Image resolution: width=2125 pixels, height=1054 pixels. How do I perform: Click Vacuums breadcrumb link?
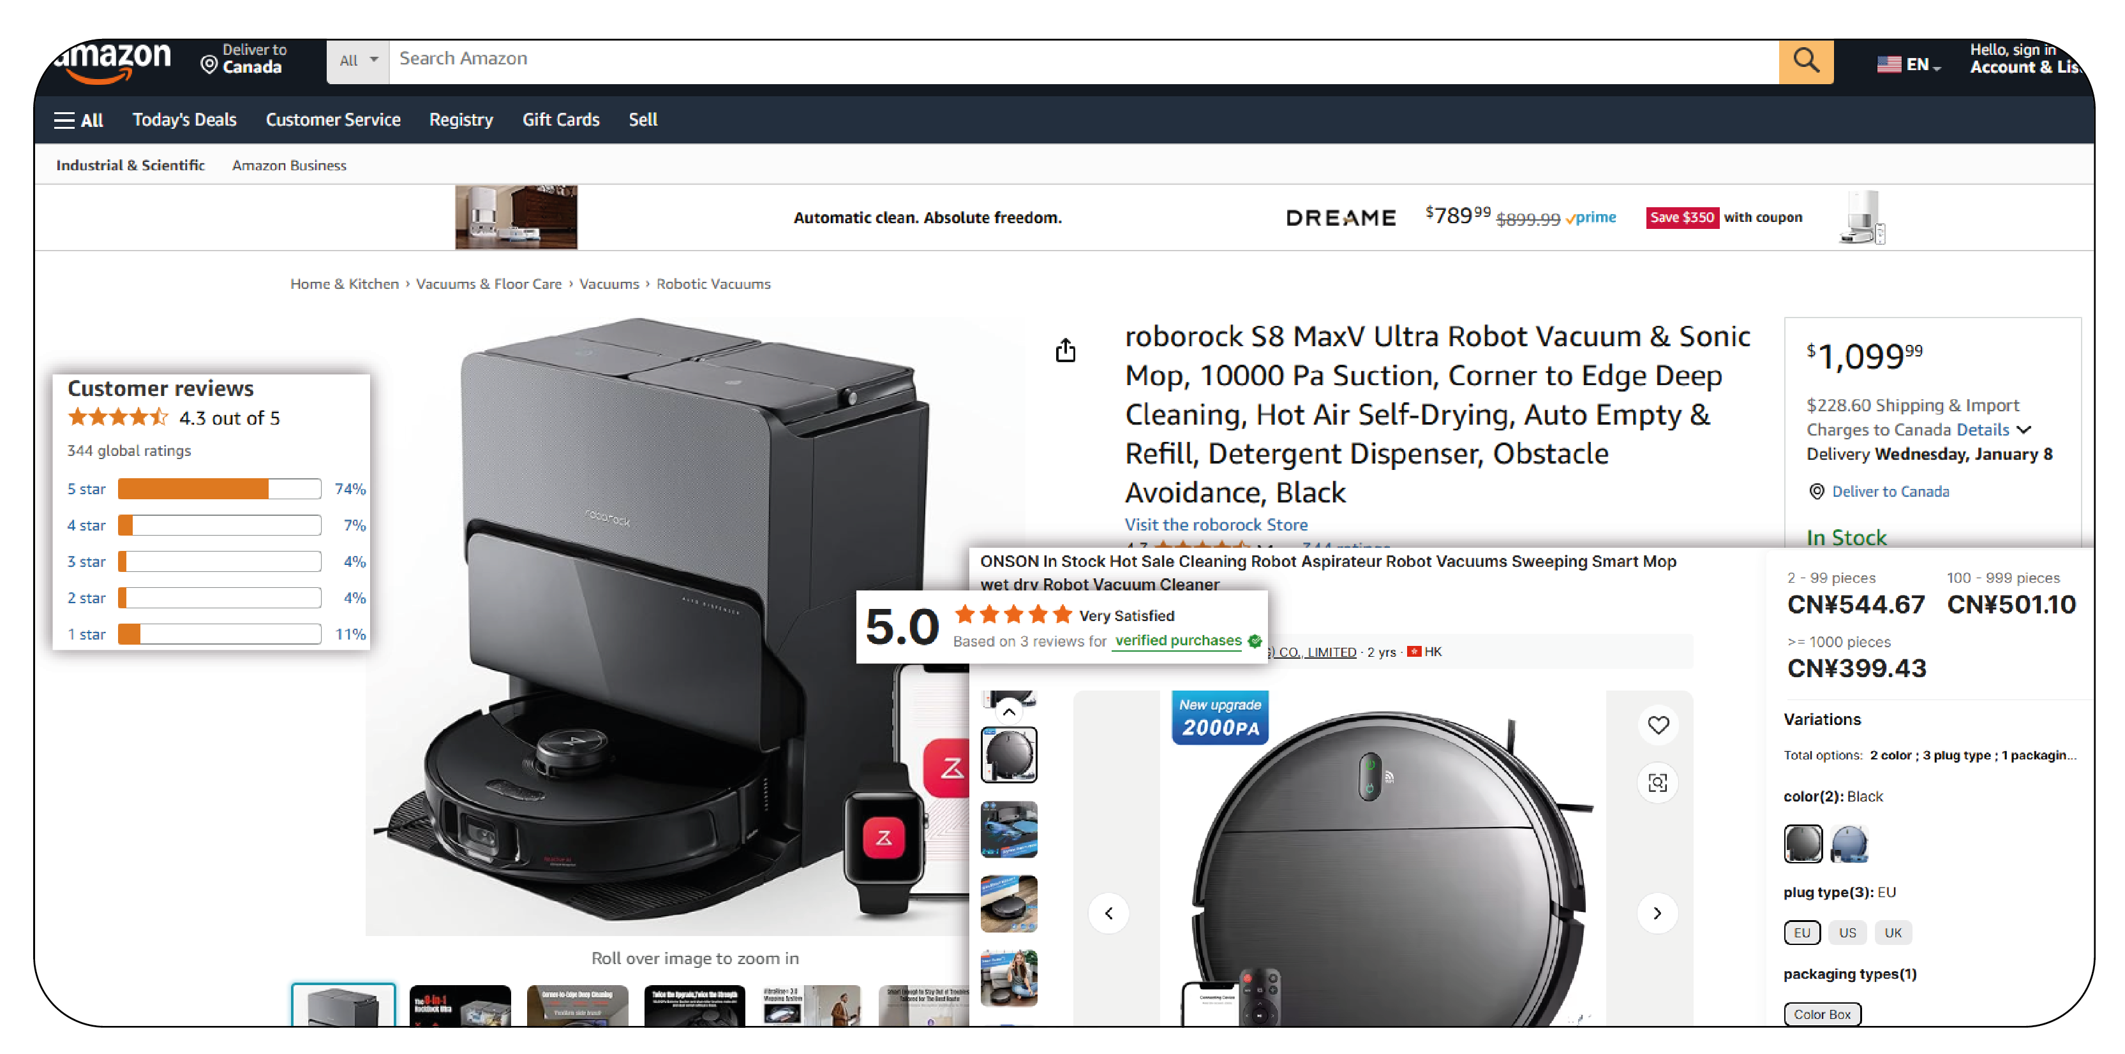609,284
